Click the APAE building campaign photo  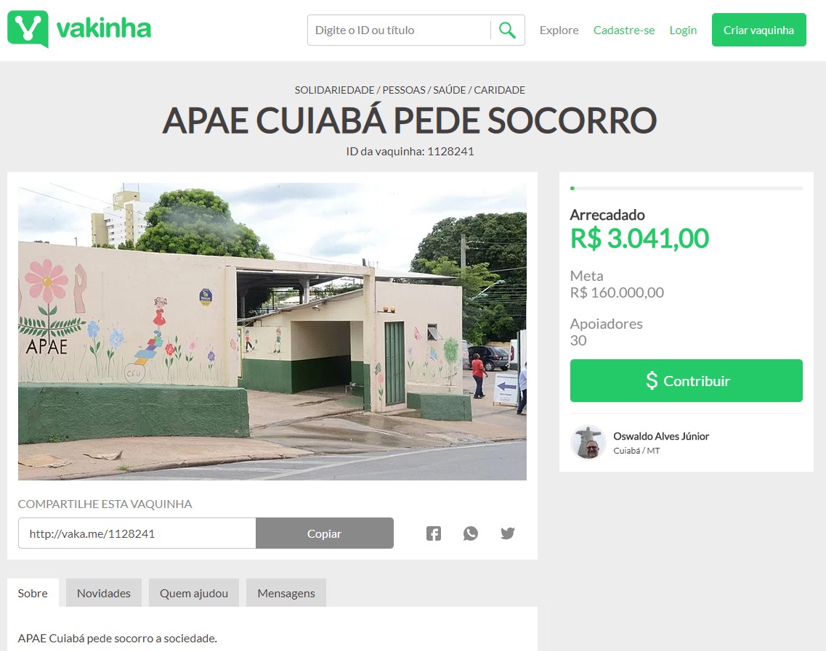click(272, 332)
